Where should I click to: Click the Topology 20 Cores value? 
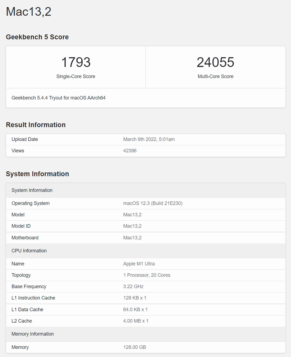147,275
